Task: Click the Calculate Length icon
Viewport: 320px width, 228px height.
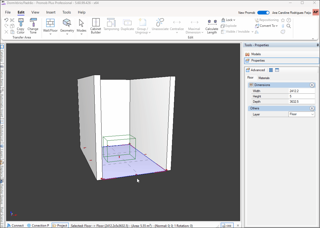Action: tap(212, 26)
